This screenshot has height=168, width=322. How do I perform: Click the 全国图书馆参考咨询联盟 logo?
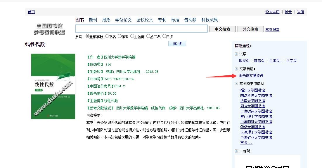pos(49,29)
